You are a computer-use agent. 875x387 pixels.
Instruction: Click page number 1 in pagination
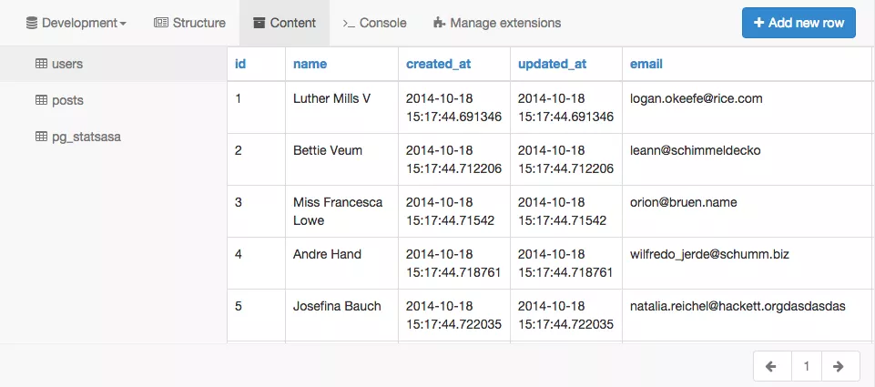(x=806, y=367)
